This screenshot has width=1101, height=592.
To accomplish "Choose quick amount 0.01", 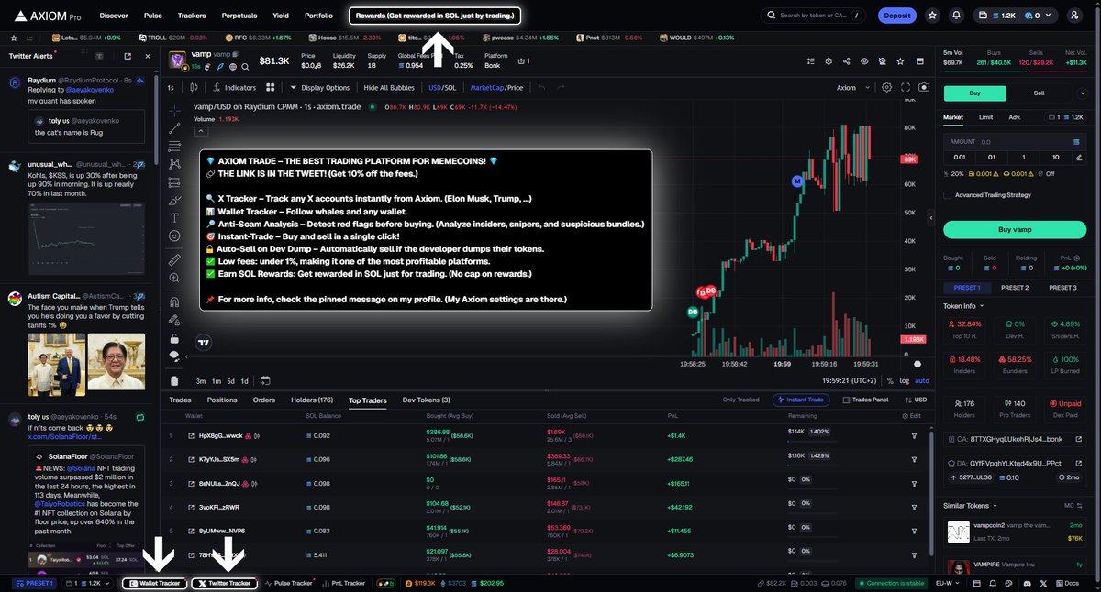I will click(x=959, y=157).
